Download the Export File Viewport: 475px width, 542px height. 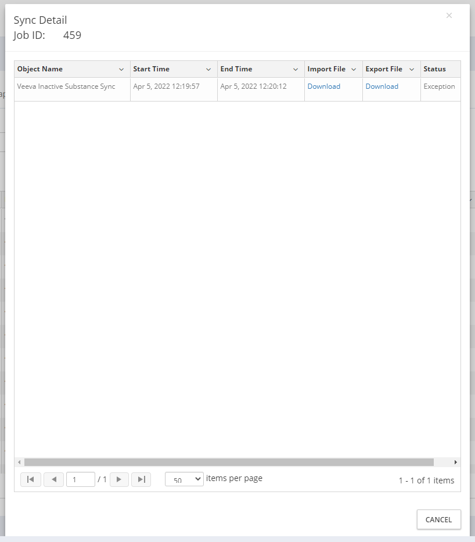point(382,86)
